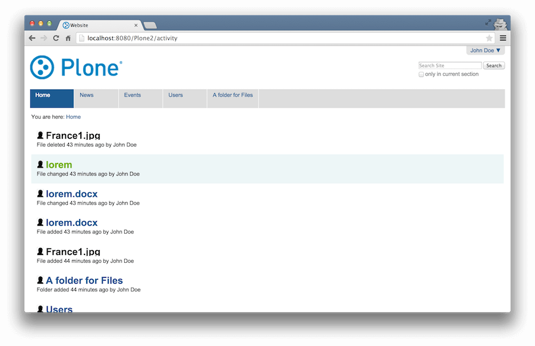Focus the Search Site input field
The image size is (535, 346).
[x=450, y=65]
